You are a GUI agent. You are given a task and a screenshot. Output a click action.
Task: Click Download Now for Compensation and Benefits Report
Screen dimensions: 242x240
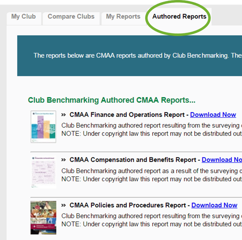pyautogui.click(x=221, y=160)
